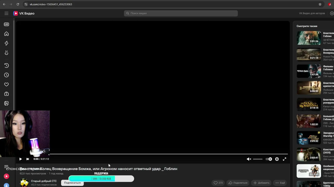Open the hamburger list icon above the red play icon
Viewport: 334px width, 187px height.
[7, 166]
